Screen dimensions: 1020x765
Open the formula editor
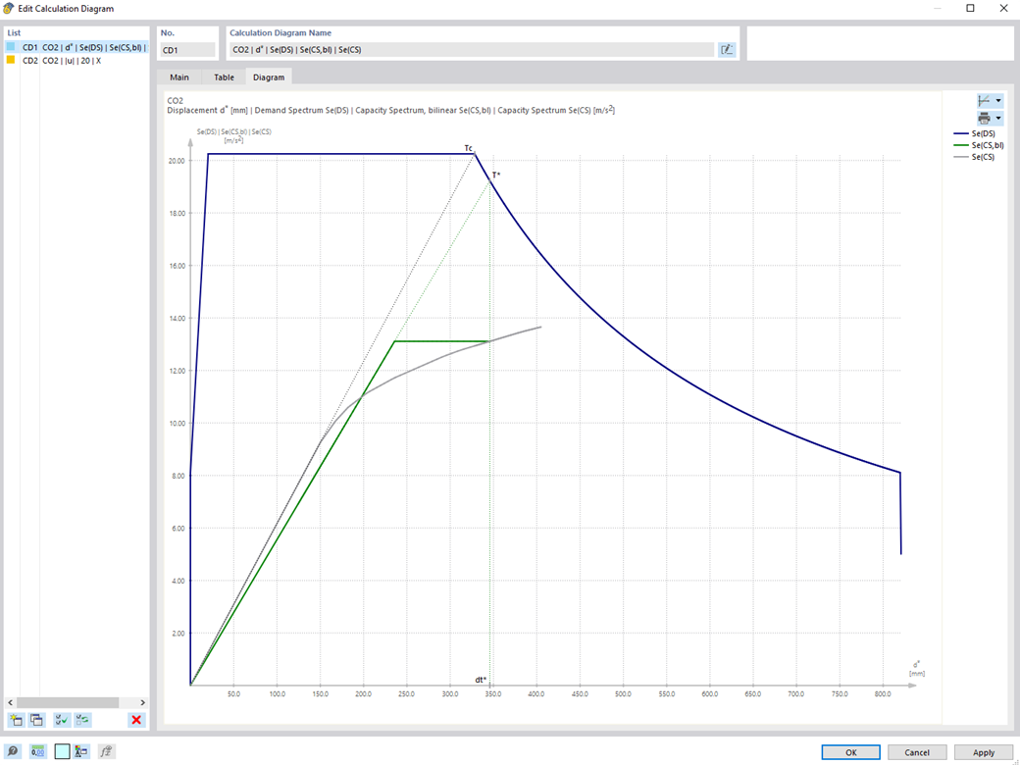106,750
